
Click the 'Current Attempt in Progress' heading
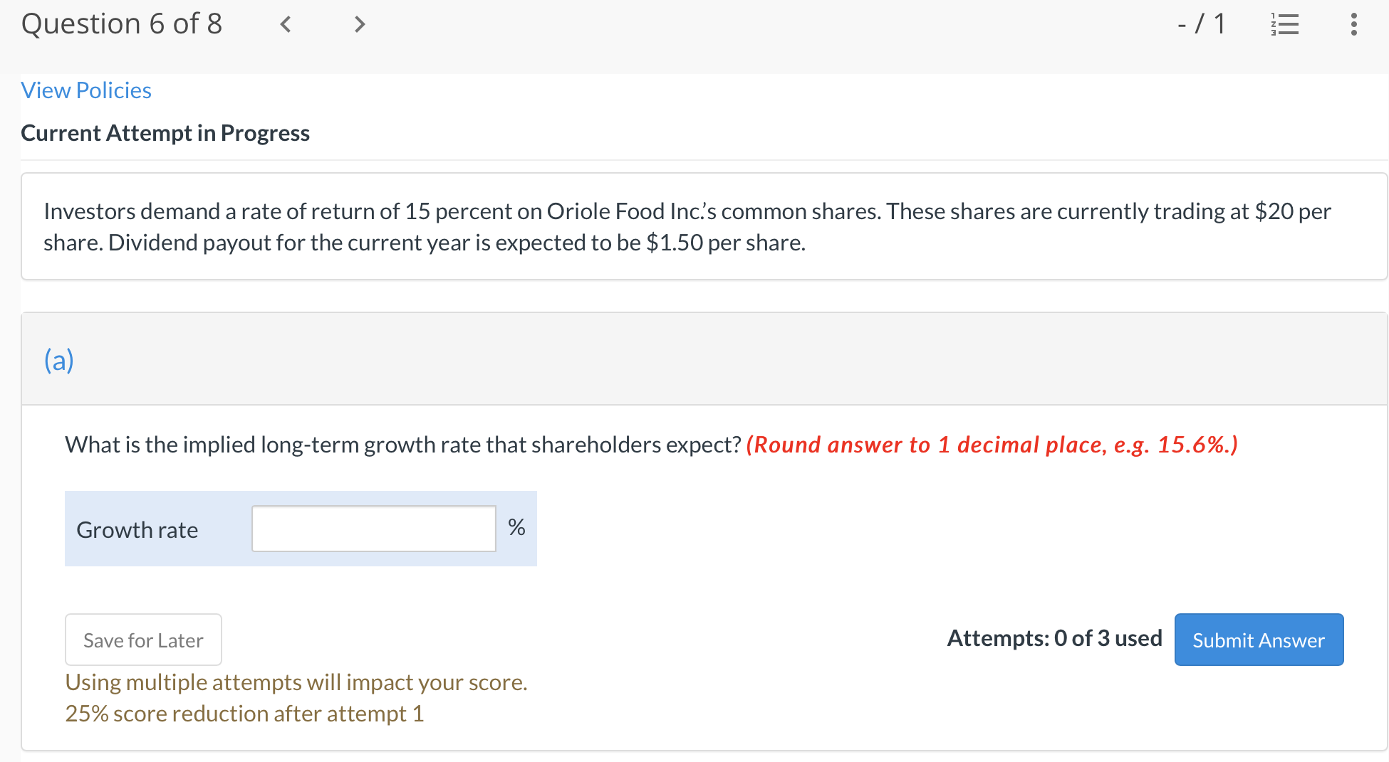pos(165,132)
